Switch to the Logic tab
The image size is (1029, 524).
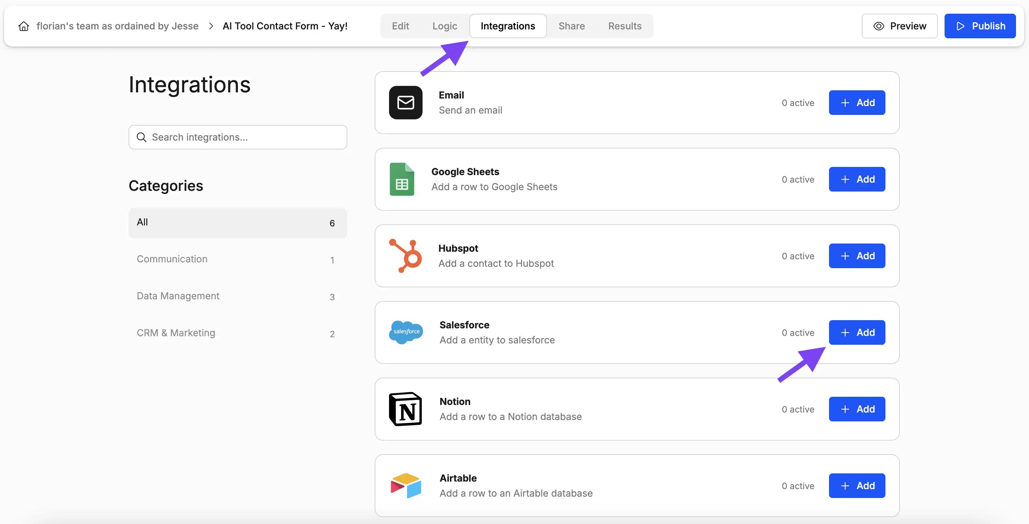[x=444, y=26]
